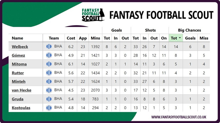The image size is (220, 123).
Task: Open the van Hecke player link
Action: pos(21,90)
